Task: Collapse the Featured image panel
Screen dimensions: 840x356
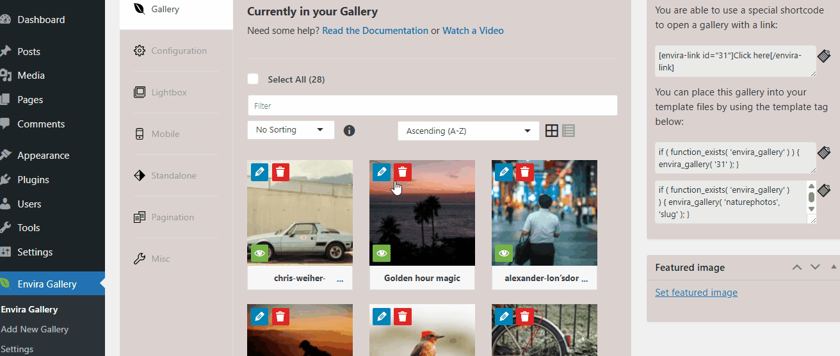Action: point(834,267)
